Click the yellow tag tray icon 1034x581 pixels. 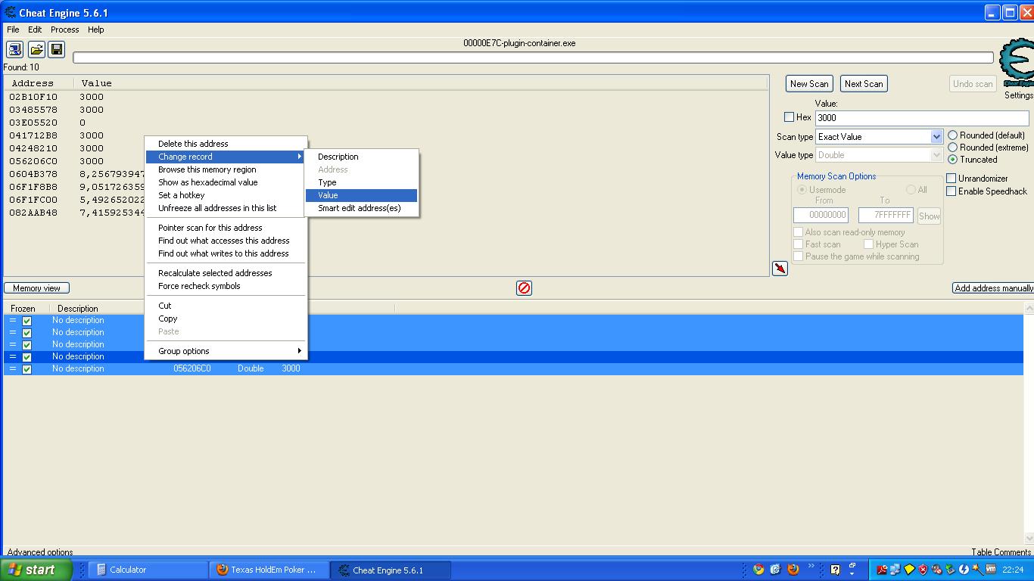pyautogui.click(x=909, y=570)
